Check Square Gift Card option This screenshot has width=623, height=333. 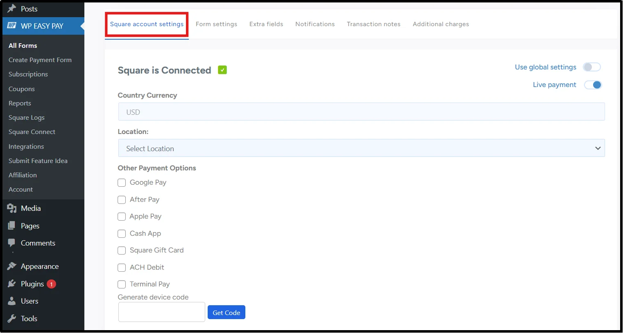click(122, 250)
